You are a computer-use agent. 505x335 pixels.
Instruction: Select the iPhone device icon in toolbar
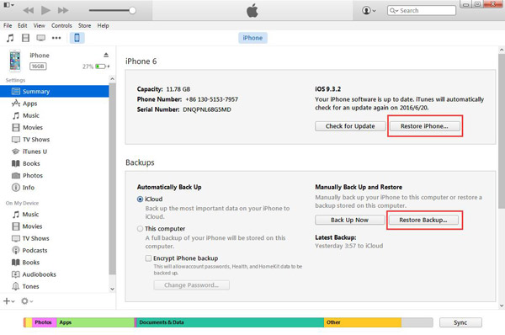tap(77, 38)
